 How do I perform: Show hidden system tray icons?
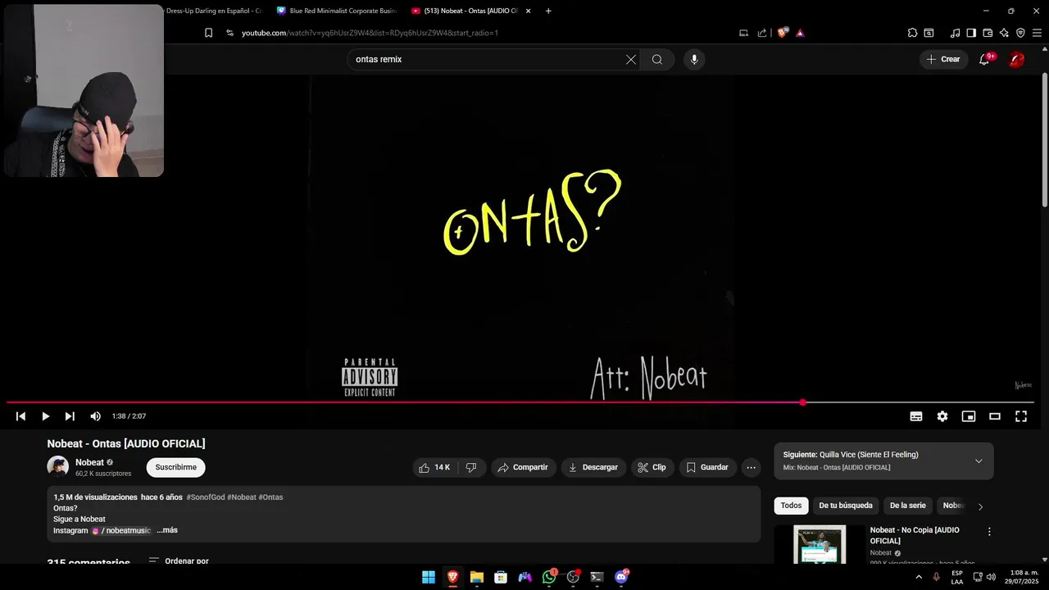coord(918,577)
